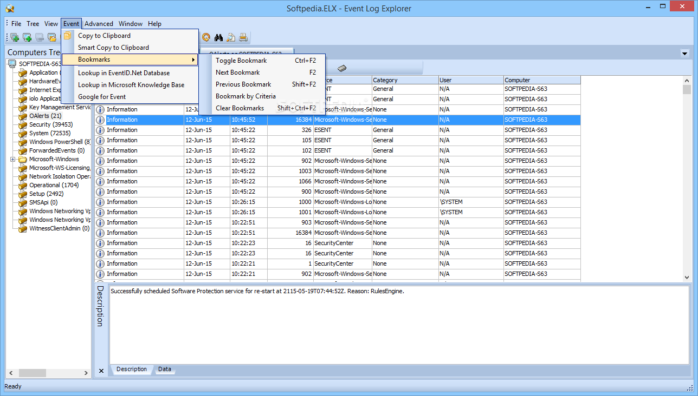Open the View menu

pyautogui.click(x=51, y=24)
